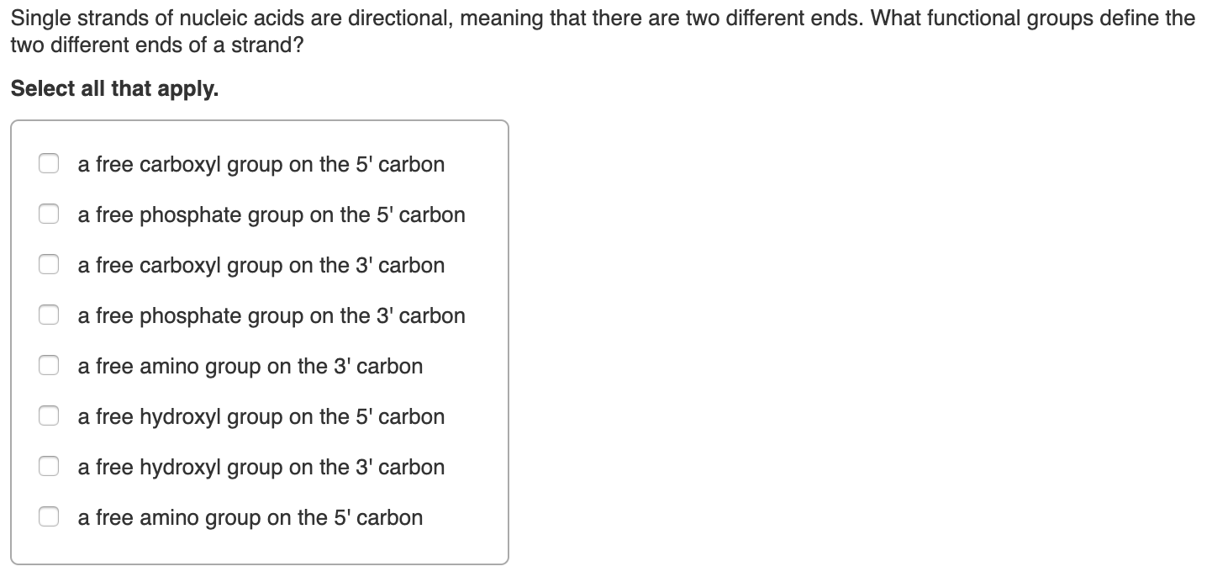Viewport: 1212px width, 577px height.
Task: Click the phosphate 3' carbon answer text
Action: tap(271, 315)
